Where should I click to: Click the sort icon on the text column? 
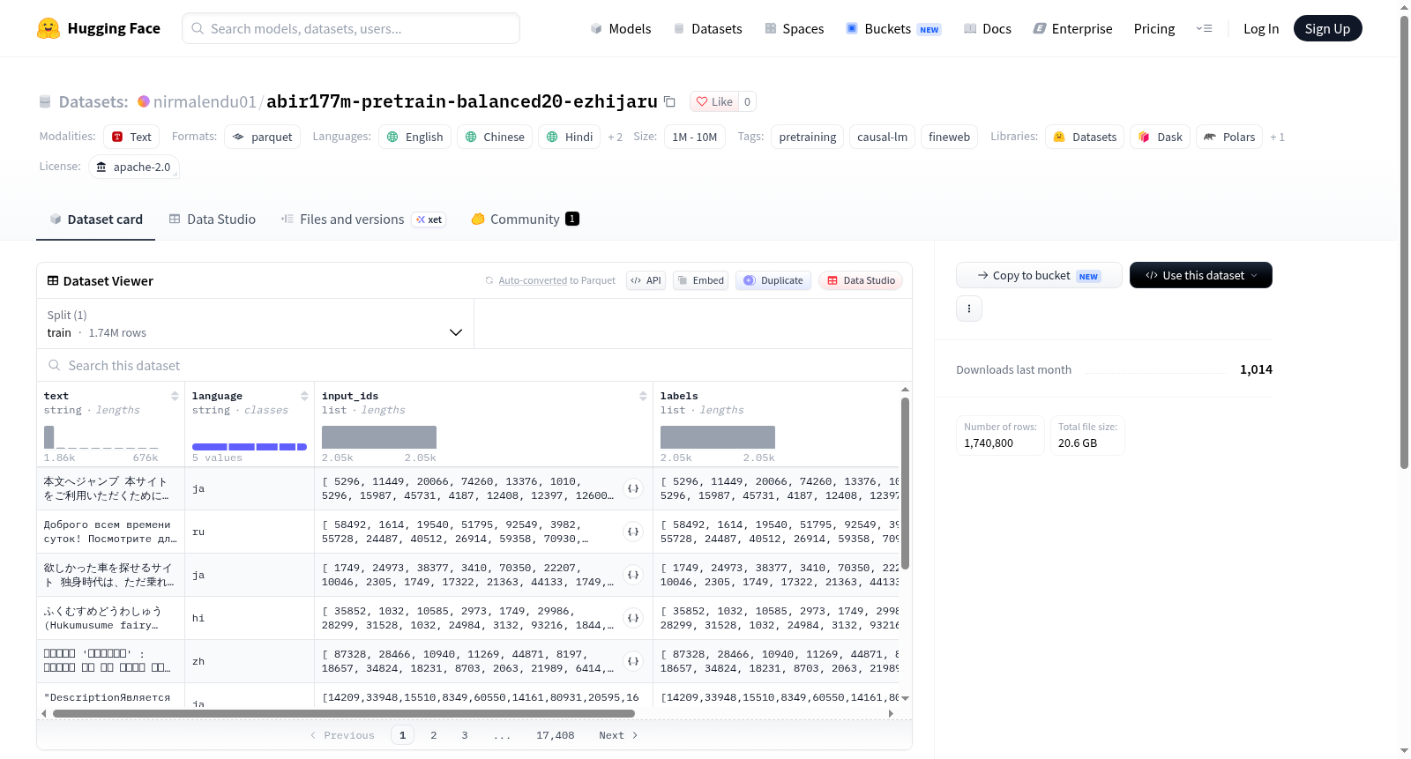175,396
